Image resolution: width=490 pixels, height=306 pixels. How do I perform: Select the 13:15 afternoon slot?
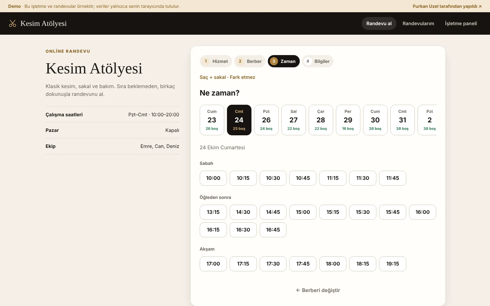pyautogui.click(x=213, y=212)
